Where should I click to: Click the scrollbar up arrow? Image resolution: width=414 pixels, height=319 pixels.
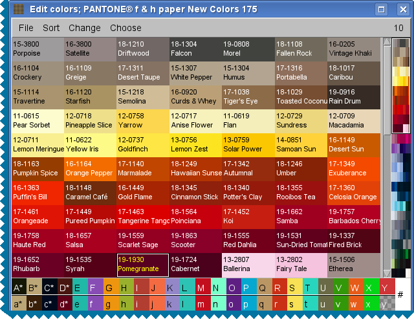coord(387,41)
